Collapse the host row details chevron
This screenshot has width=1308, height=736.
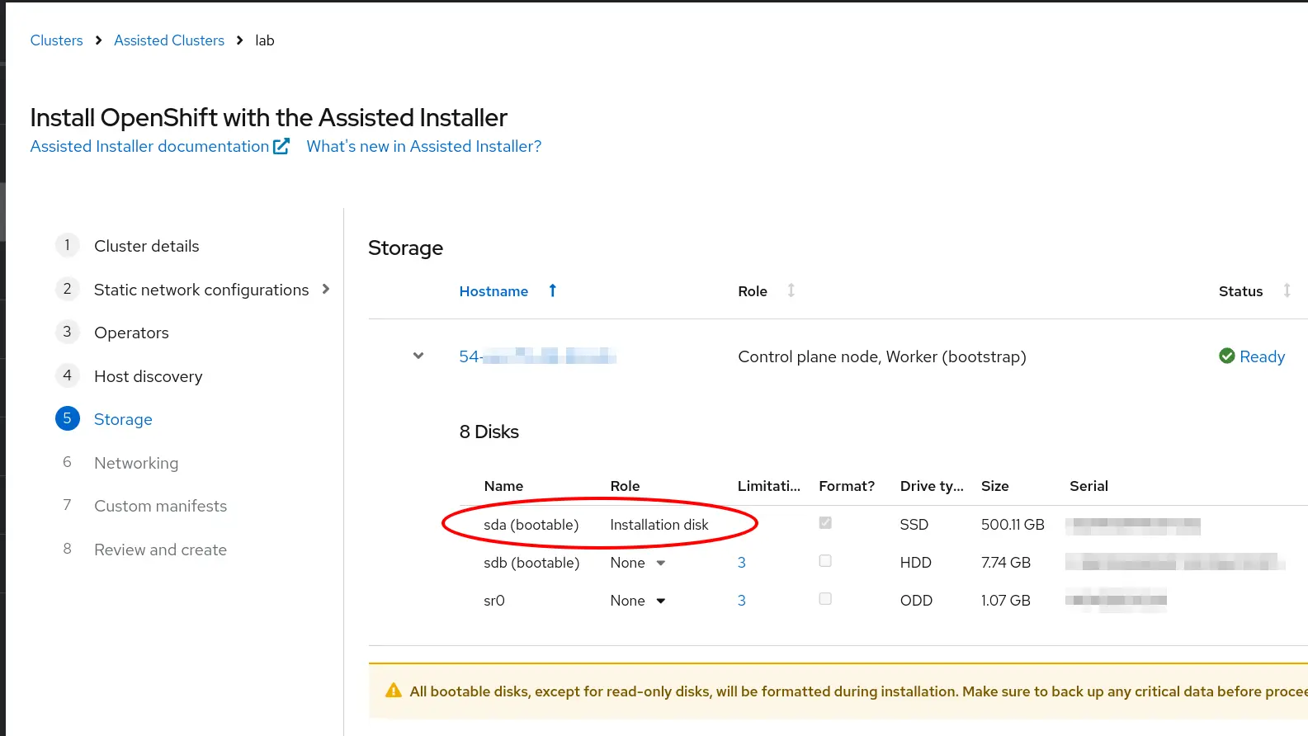418,356
